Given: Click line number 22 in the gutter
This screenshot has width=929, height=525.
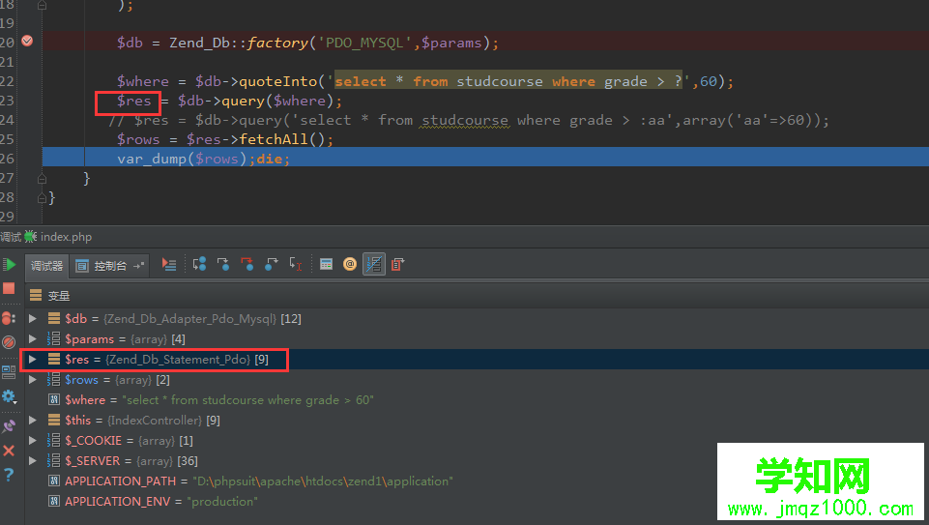Looking at the screenshot, I should pos(7,81).
